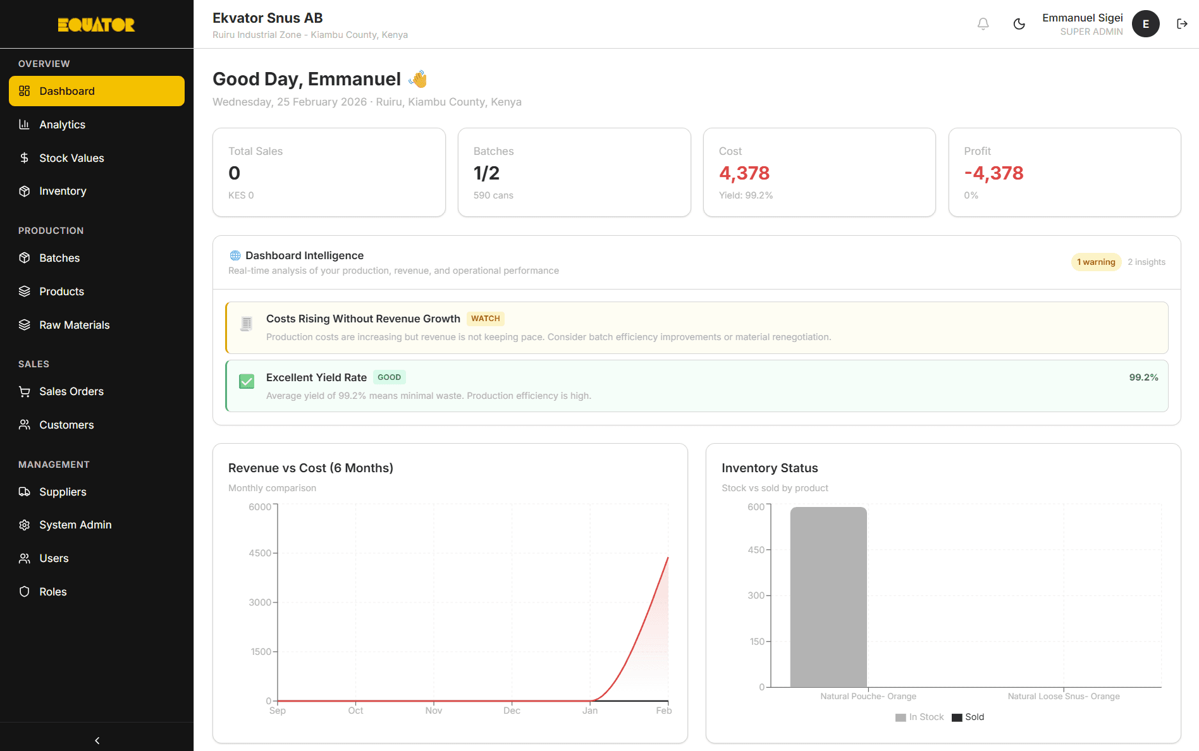Click the Roles shield icon
The width and height of the screenshot is (1199, 751).
pyautogui.click(x=25, y=592)
